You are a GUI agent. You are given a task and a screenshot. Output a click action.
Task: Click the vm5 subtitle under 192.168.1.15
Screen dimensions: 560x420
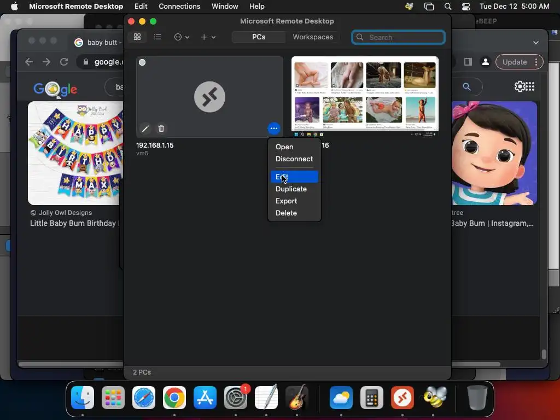click(142, 153)
